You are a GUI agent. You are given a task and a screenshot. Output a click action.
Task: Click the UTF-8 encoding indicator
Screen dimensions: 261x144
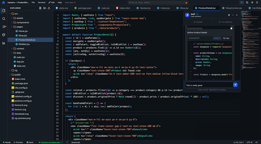coord(249,142)
